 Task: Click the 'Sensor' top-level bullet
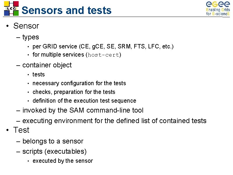pyautogui.click(x=26, y=26)
